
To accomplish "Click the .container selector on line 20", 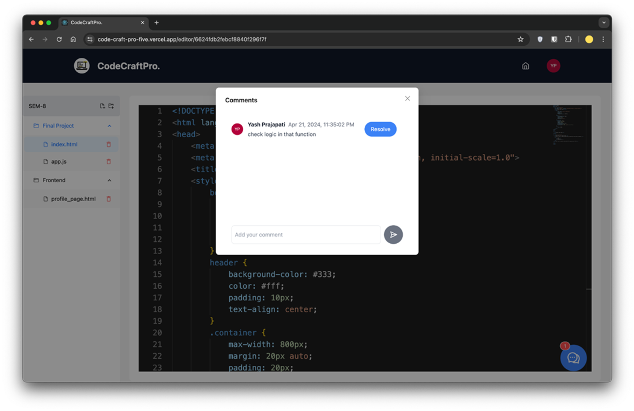I will pos(233,333).
